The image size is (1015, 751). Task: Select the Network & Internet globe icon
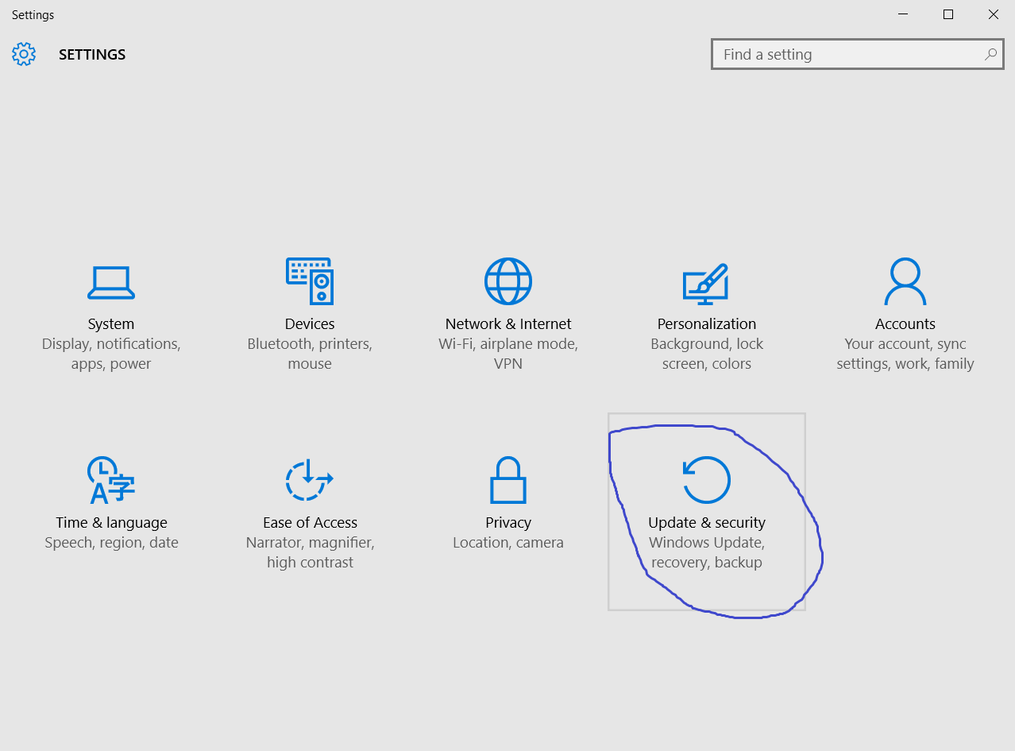(508, 281)
